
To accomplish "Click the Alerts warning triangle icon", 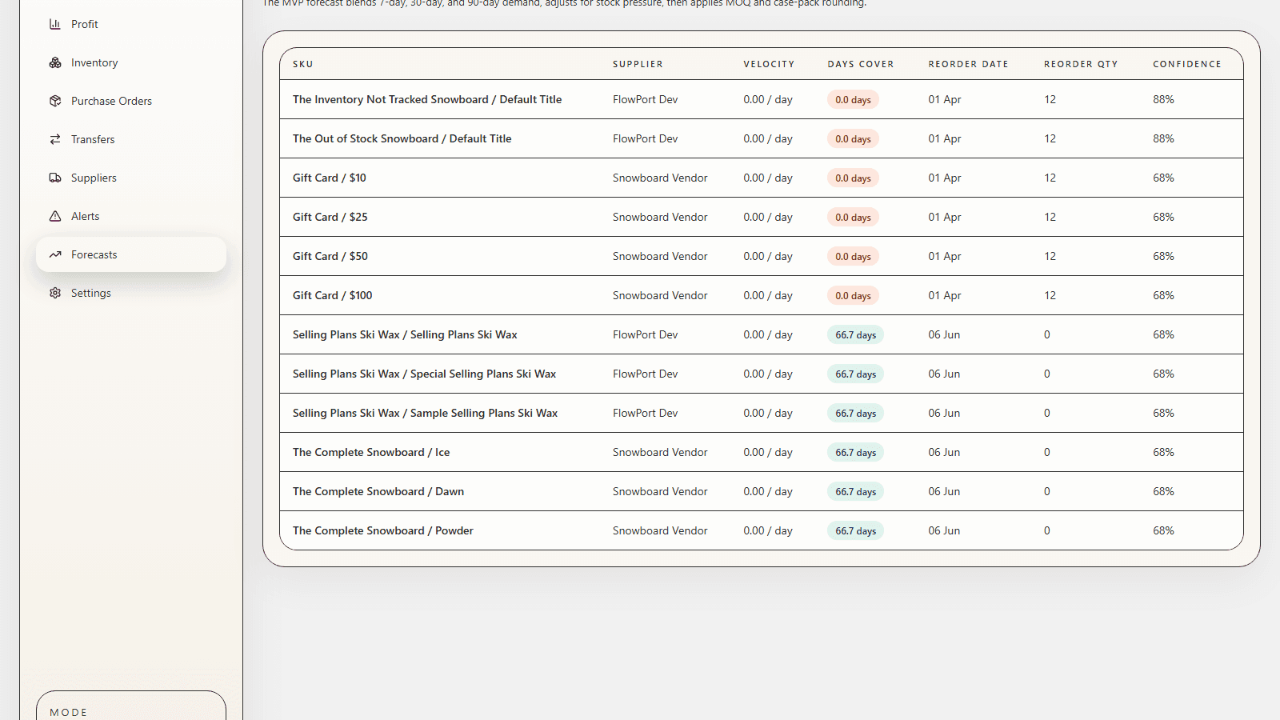I will pos(55,216).
